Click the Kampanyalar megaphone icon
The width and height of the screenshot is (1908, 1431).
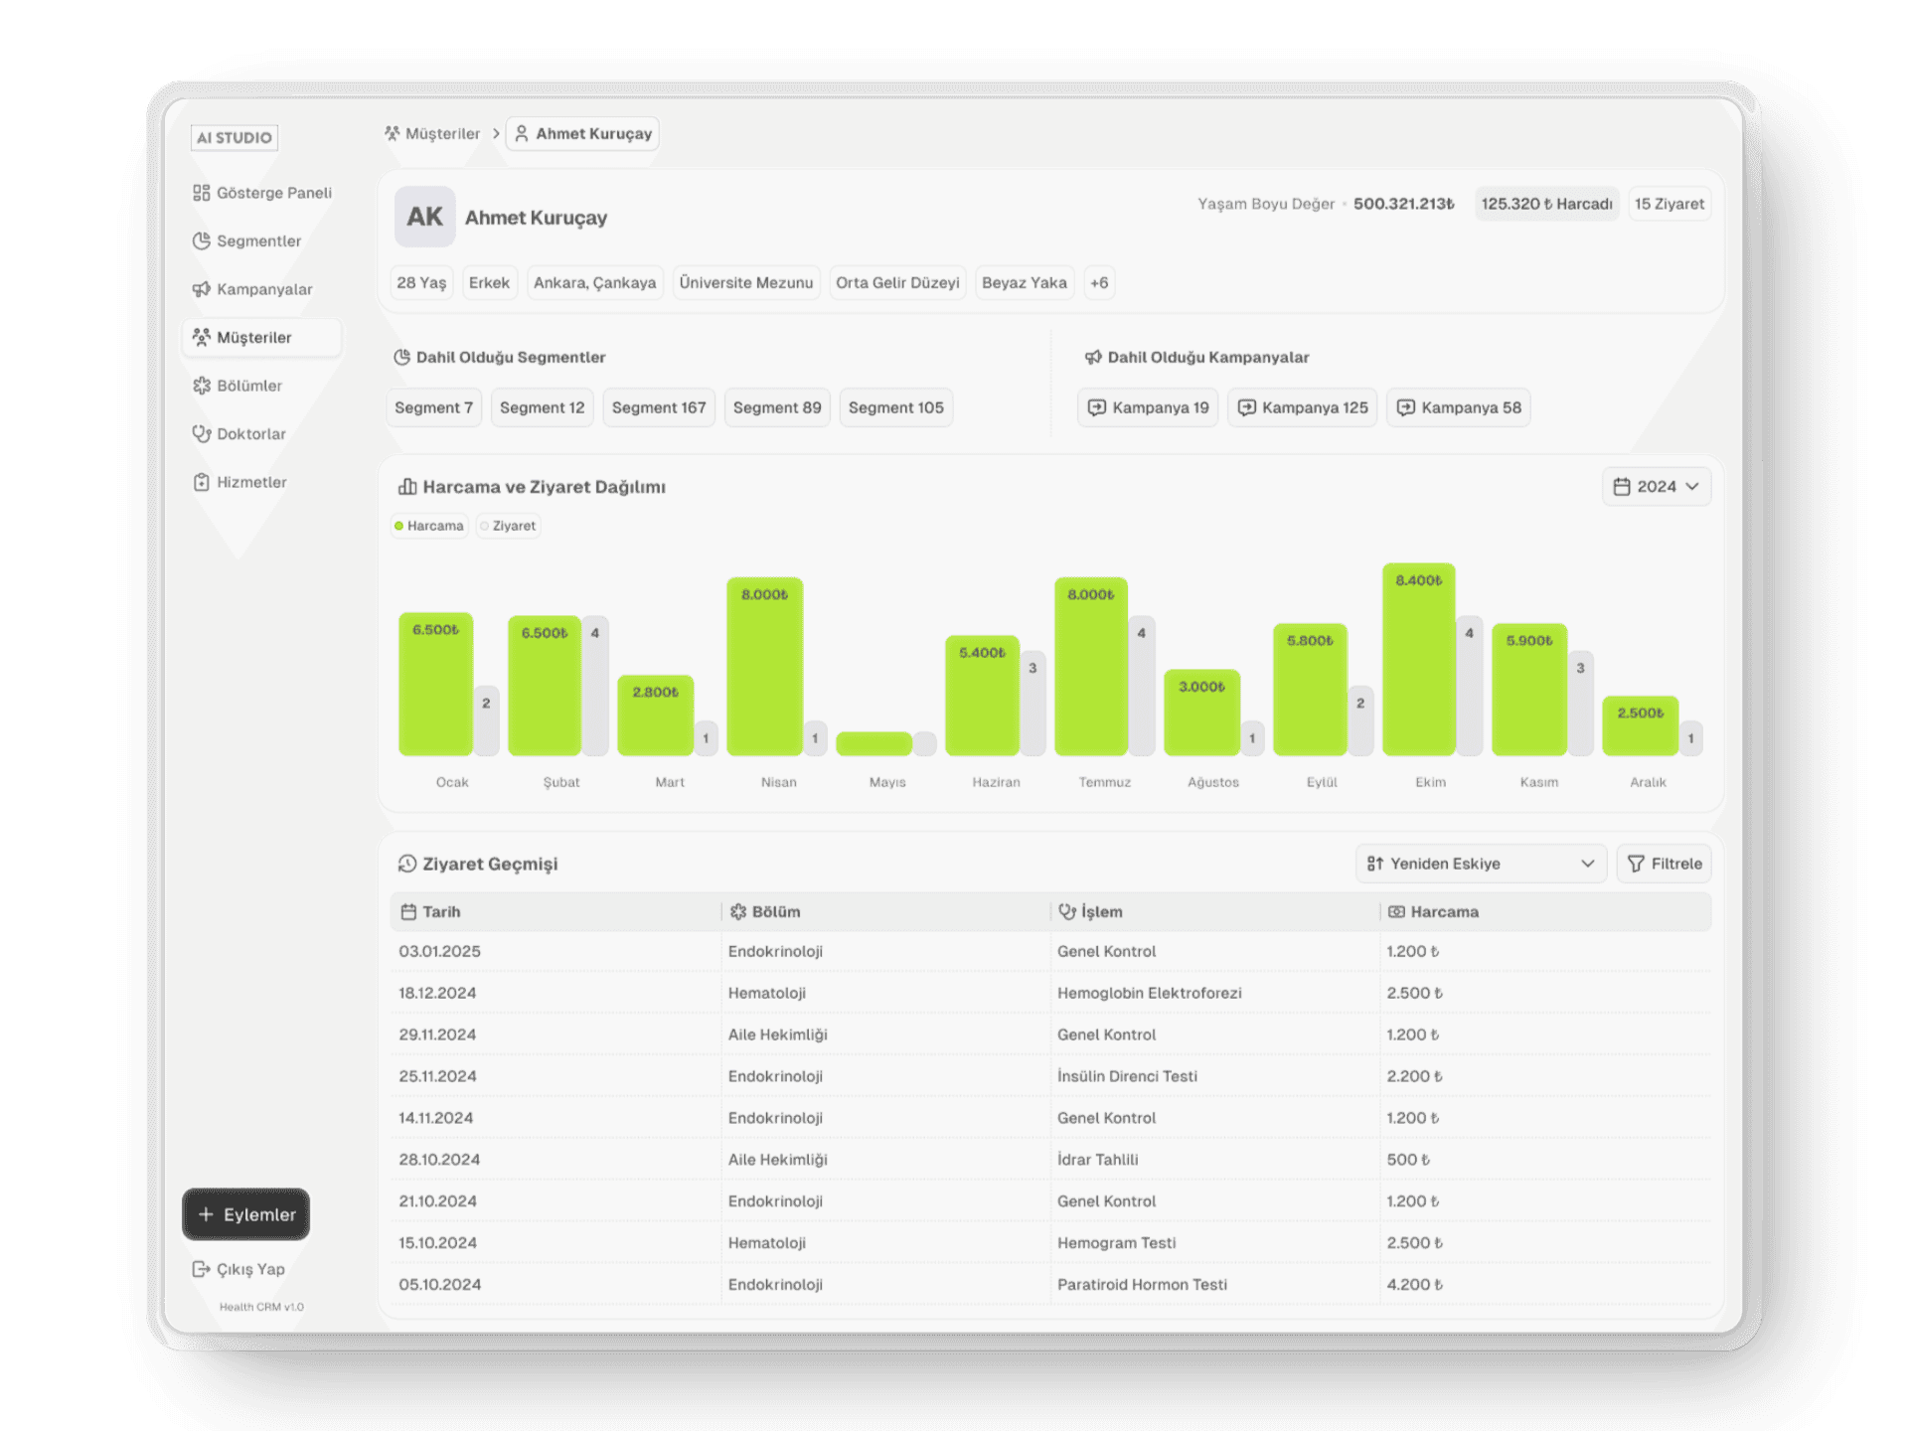tap(201, 289)
